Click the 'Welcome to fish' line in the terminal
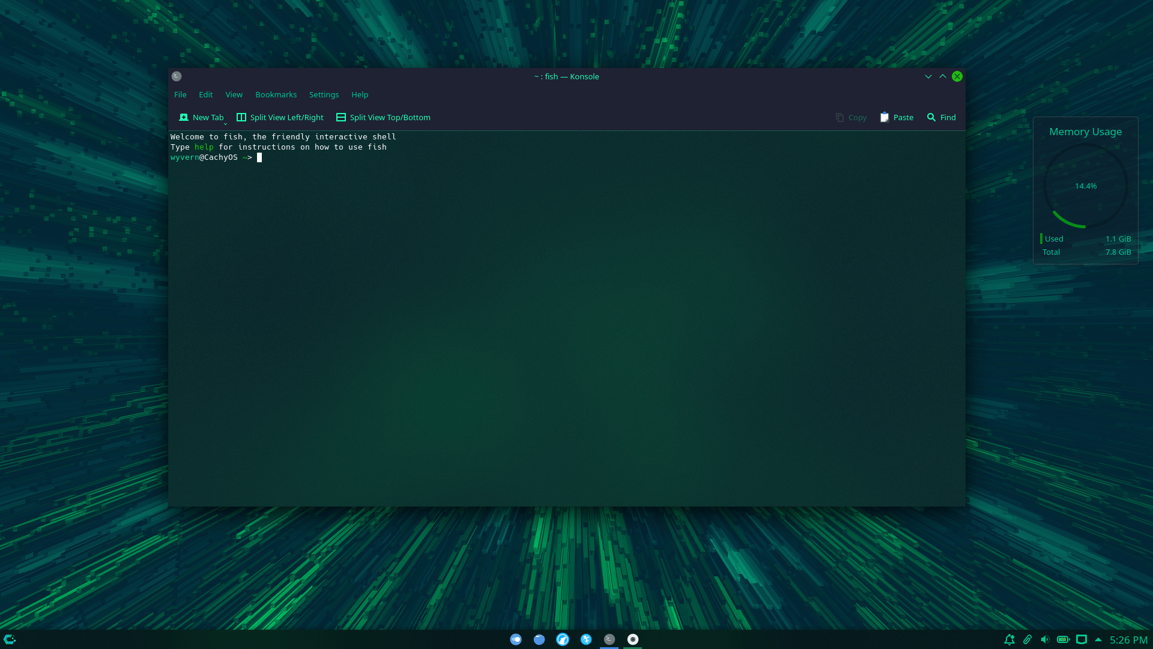Viewport: 1153px width, 649px height. click(283, 136)
